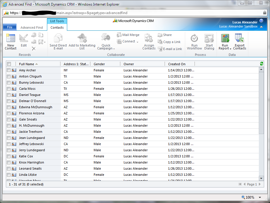This screenshot has width=270, height=203.
Task: Click the New Contact ribbon icon
Action: pyautogui.click(x=11, y=38)
